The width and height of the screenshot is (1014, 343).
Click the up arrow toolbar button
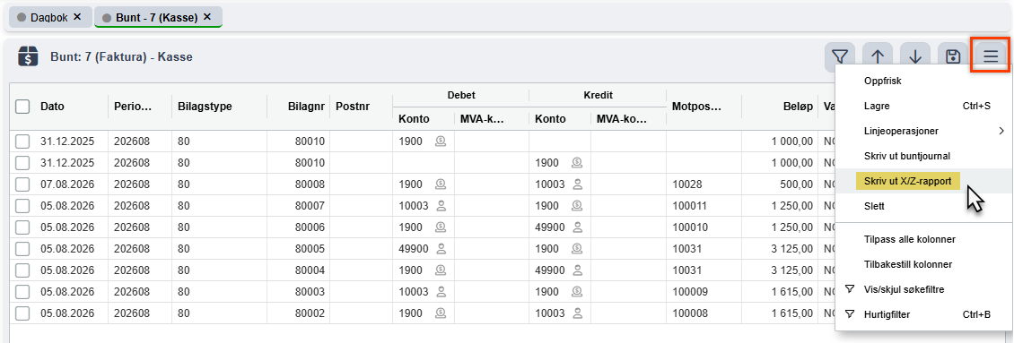pos(878,56)
